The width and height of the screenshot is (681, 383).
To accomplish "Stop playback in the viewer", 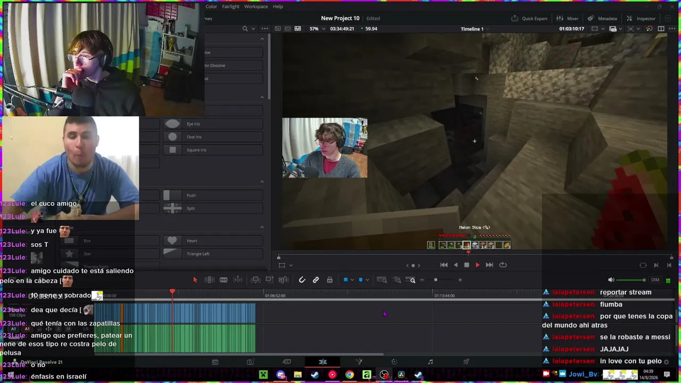I will [467, 265].
